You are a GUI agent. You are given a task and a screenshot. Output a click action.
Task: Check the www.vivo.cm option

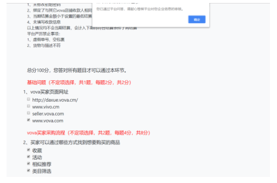(x=29, y=106)
